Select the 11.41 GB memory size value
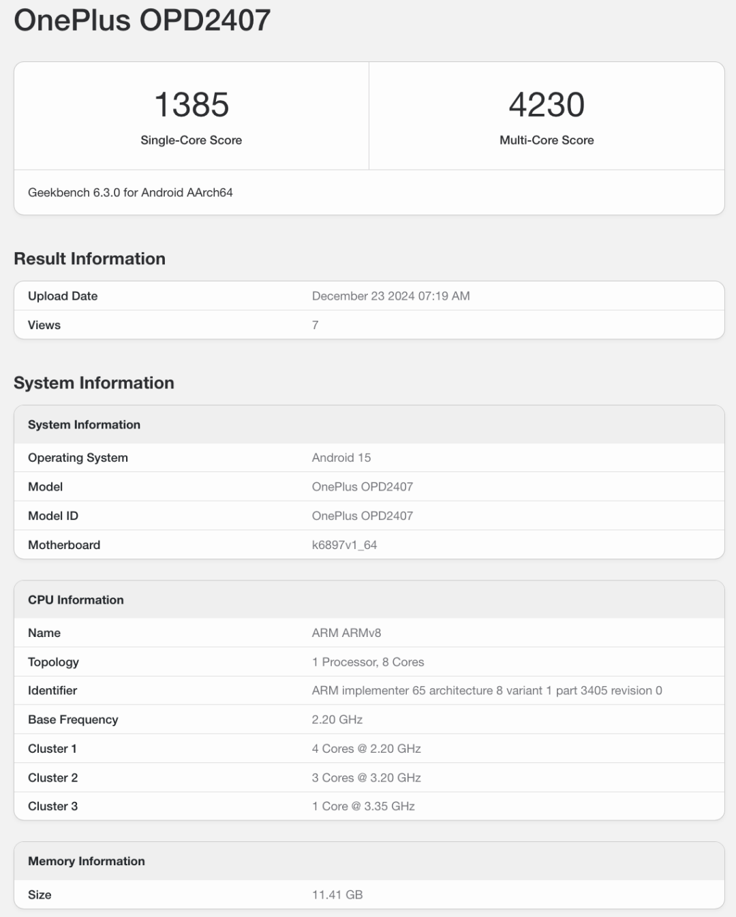The width and height of the screenshot is (736, 917). point(337,895)
